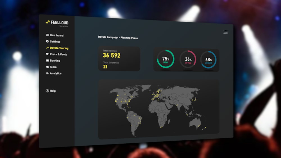This screenshot has width=281, height=158.
Task: Click the Team people icon
Action: click(47, 67)
